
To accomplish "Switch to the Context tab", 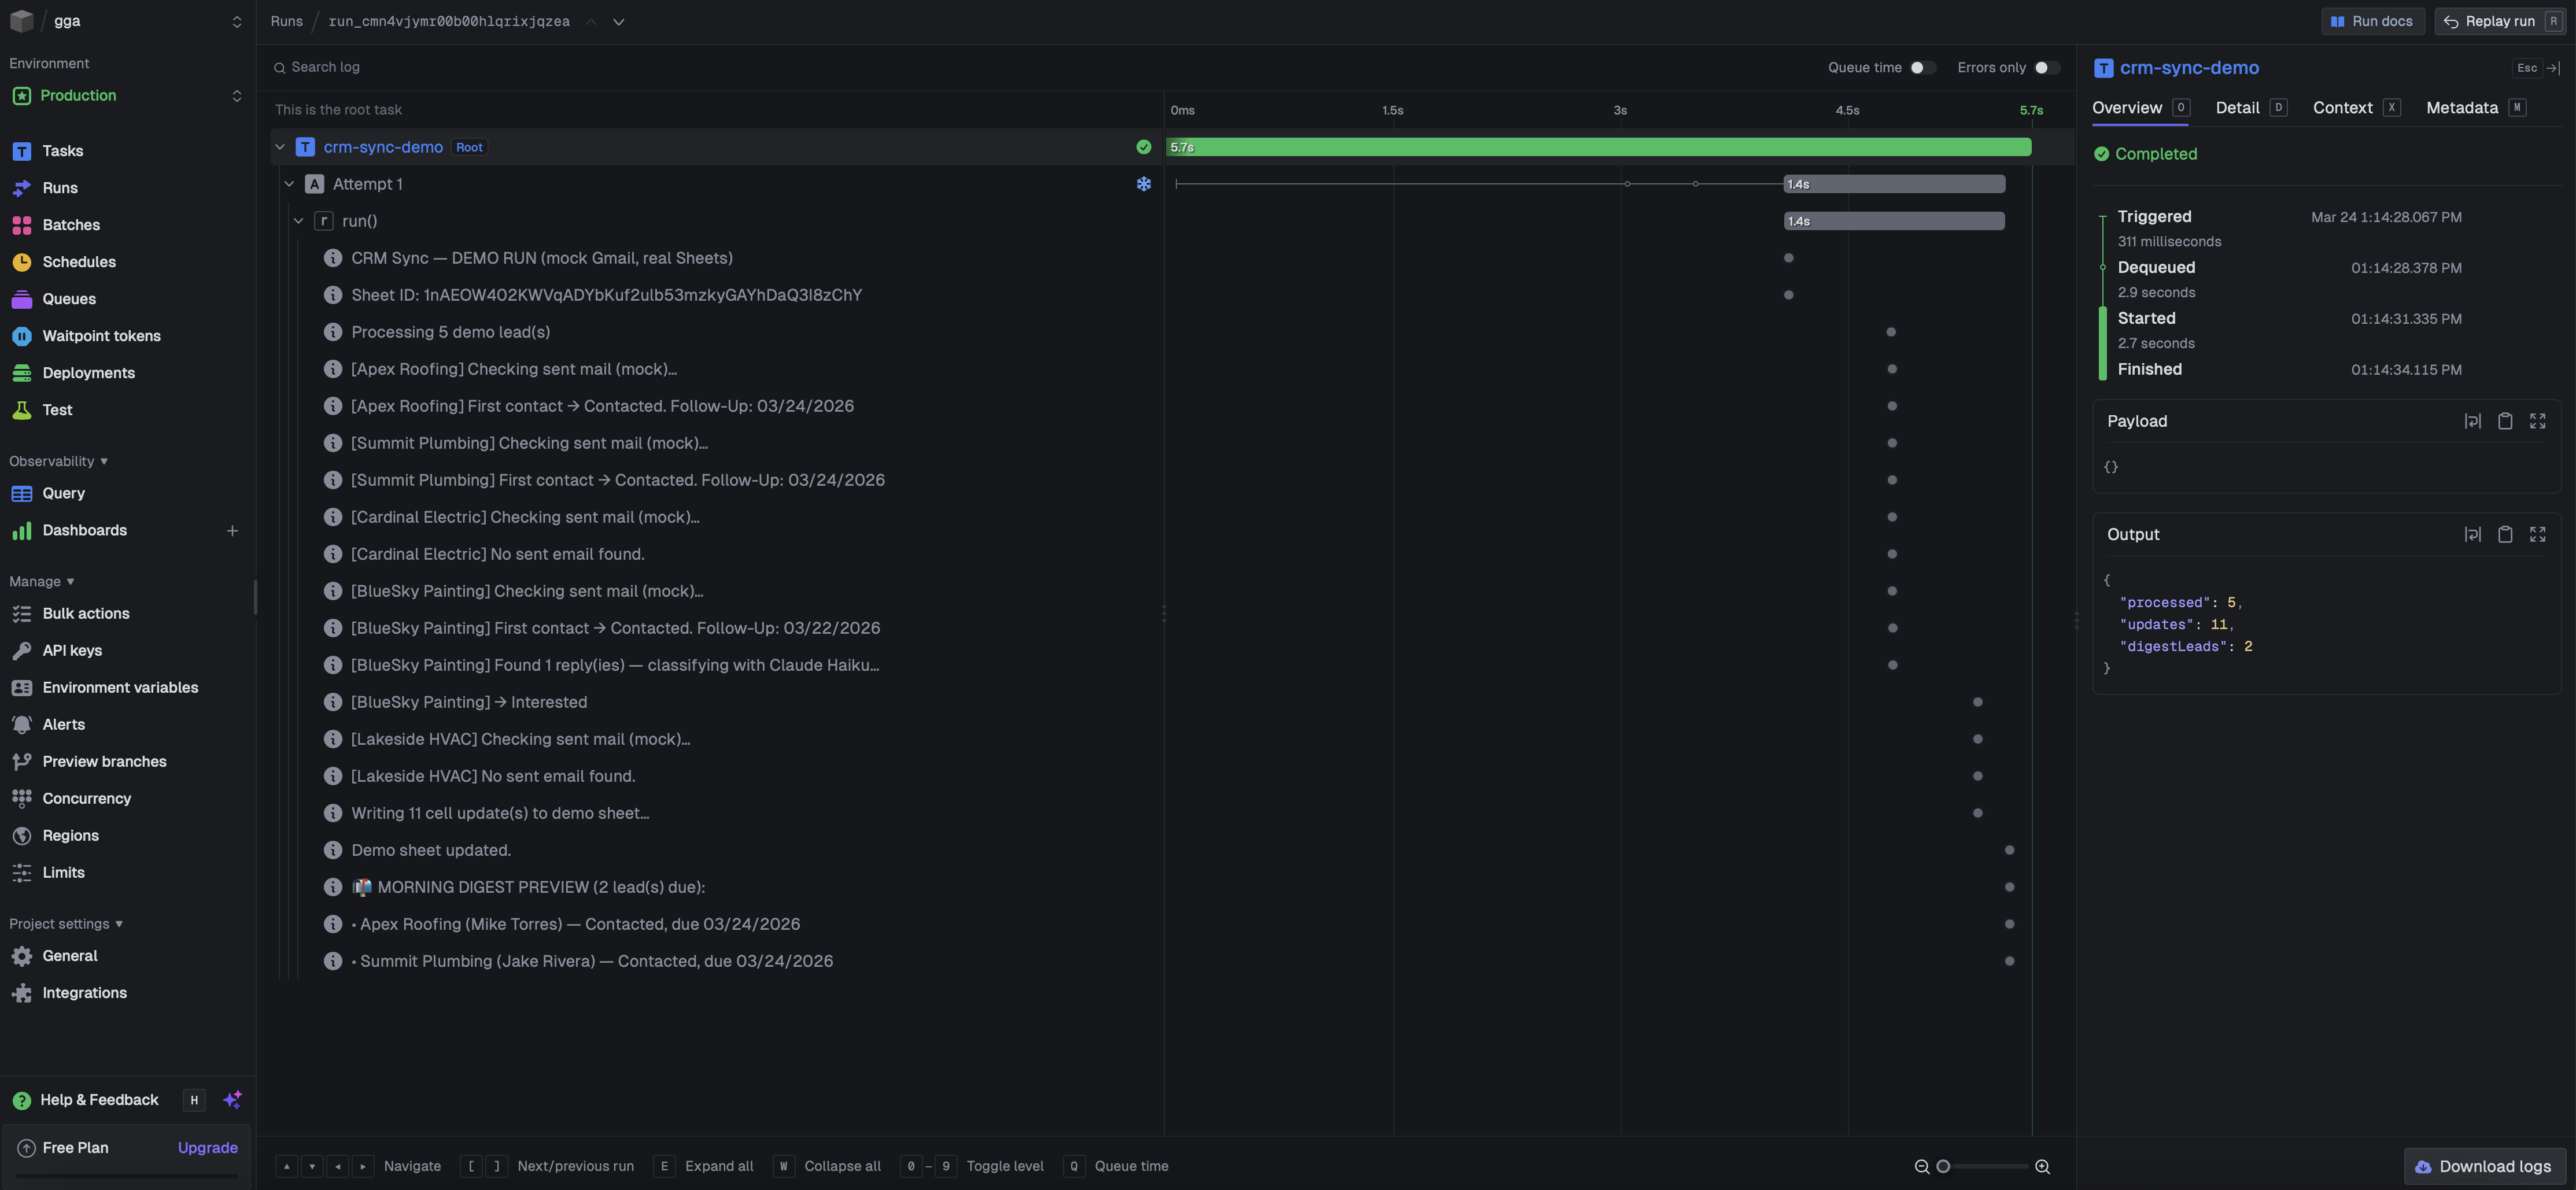I will tap(2343, 107).
